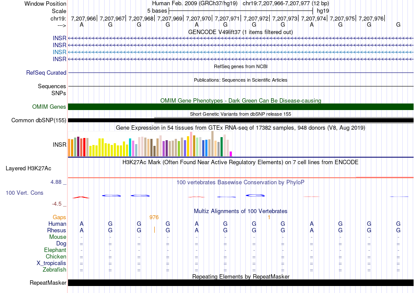
Task: Click the OMIM Genes track label
Action: [49, 107]
